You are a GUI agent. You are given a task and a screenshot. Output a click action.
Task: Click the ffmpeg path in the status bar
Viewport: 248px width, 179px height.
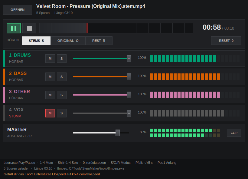click(91, 168)
